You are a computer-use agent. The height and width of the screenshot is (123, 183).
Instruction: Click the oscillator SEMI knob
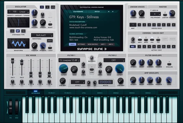point(35,13)
